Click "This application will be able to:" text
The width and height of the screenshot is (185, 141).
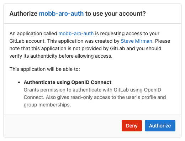coord(45,69)
